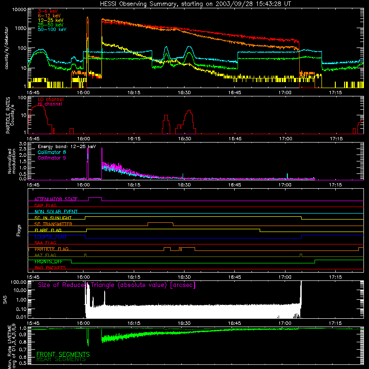Click the BAD_PACKETS flag label
The image size is (369, 369).
(50, 268)
